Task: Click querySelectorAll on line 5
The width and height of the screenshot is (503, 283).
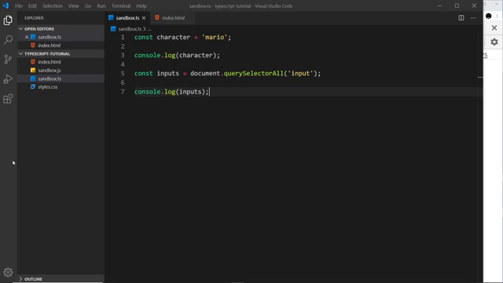Action: coord(254,73)
